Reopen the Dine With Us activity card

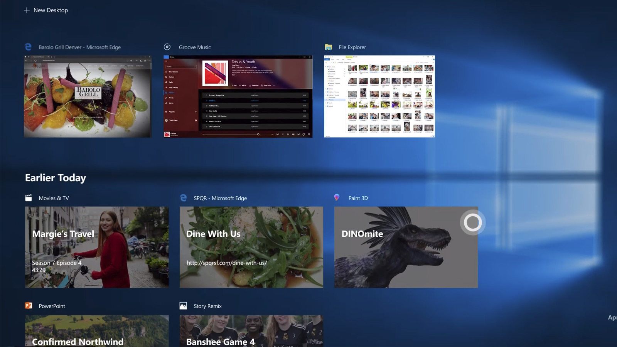tap(251, 247)
